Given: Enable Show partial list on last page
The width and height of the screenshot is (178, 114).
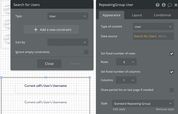Looking at the screenshot, I should (x=172, y=90).
